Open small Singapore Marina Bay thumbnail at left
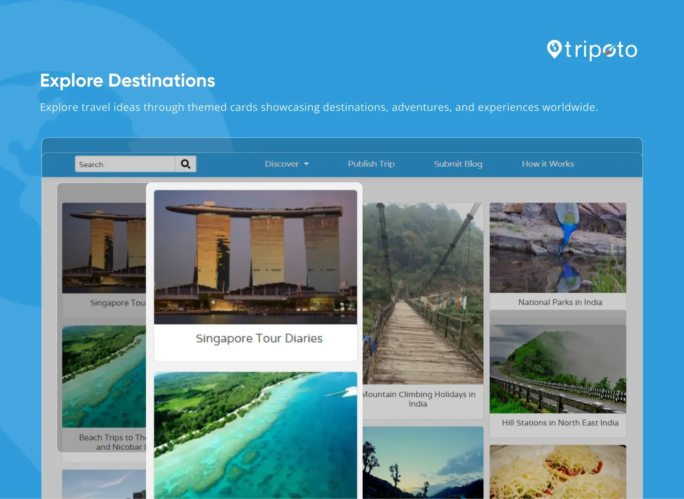This screenshot has height=499, width=684. (104, 248)
